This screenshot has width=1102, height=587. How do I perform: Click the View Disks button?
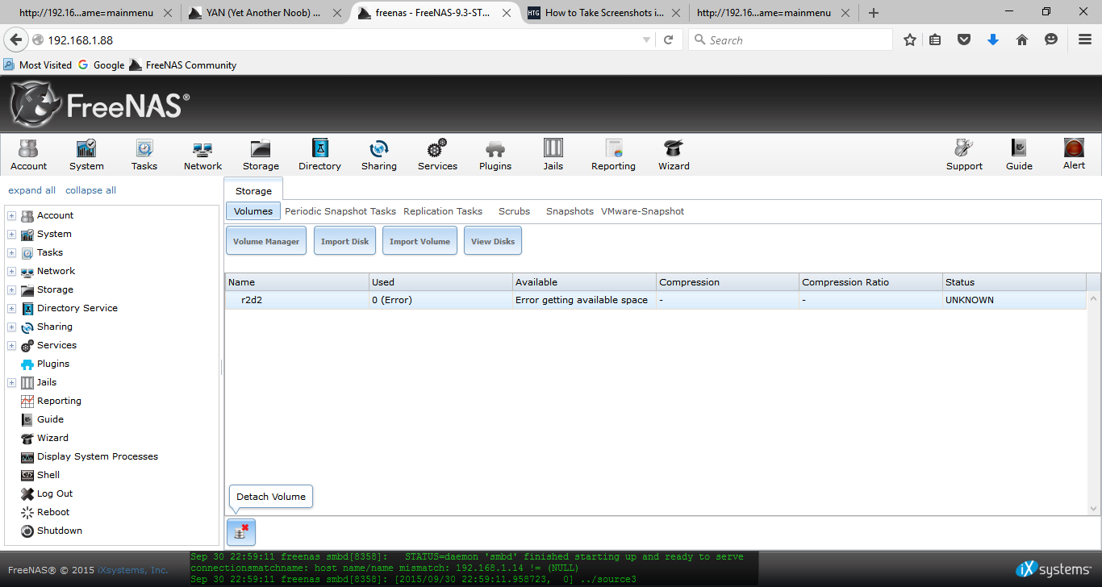tap(493, 241)
